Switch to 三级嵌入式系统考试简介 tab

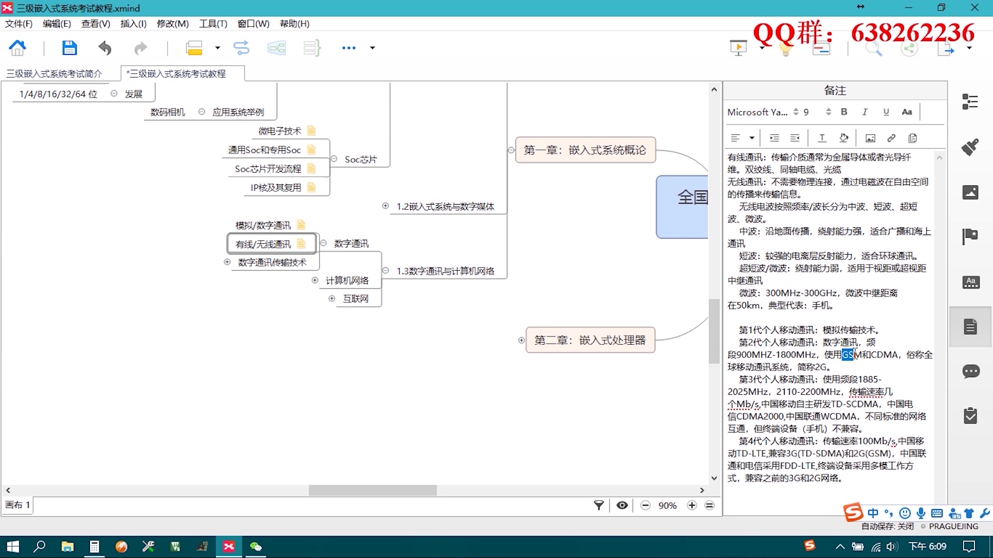[x=54, y=74]
